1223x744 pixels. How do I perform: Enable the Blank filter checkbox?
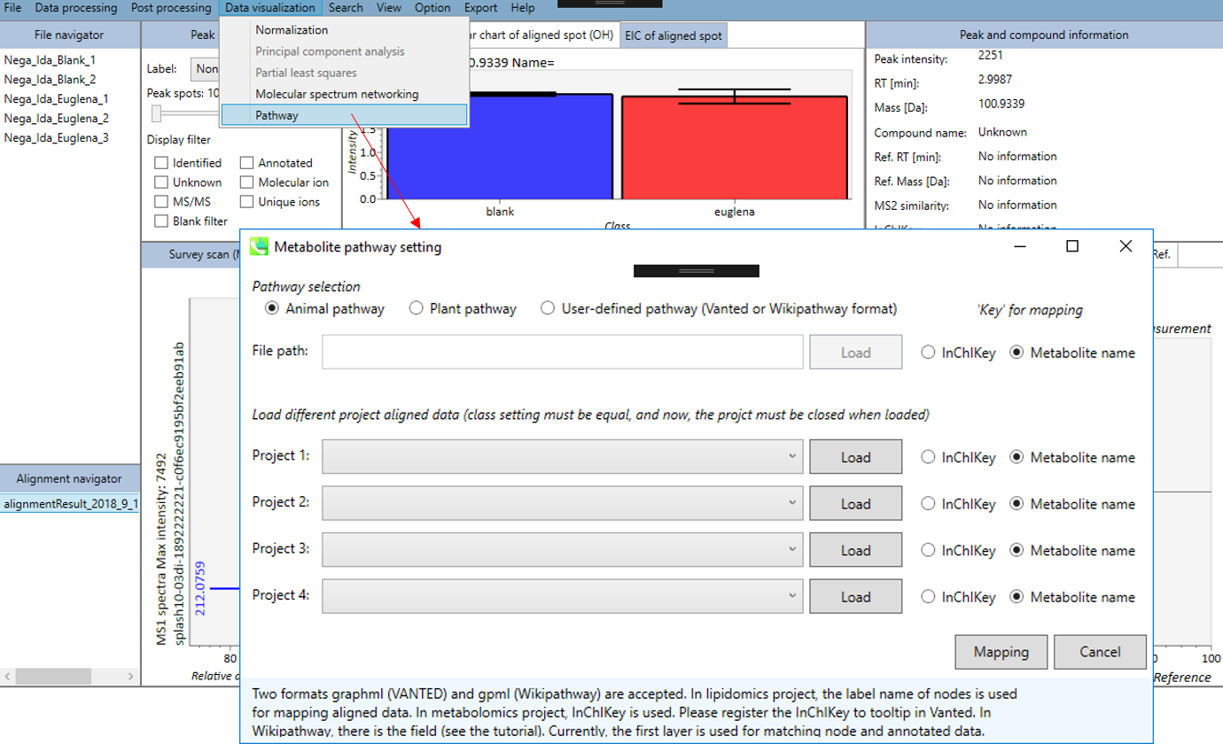[161, 221]
